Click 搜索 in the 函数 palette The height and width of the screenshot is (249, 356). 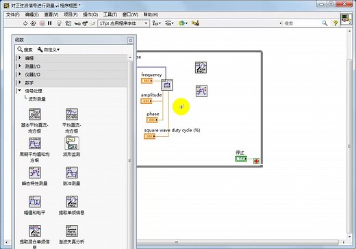pos(25,49)
